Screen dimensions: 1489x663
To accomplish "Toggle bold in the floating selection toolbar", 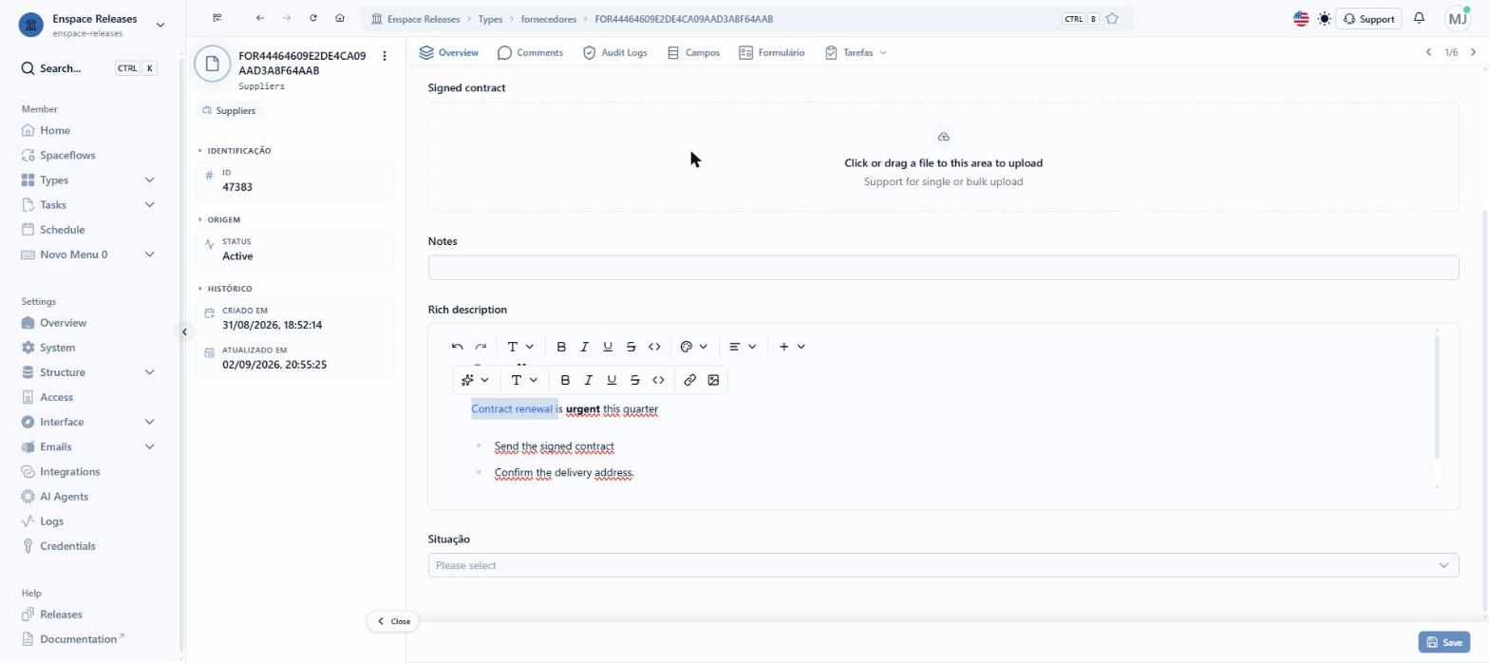I will point(565,380).
